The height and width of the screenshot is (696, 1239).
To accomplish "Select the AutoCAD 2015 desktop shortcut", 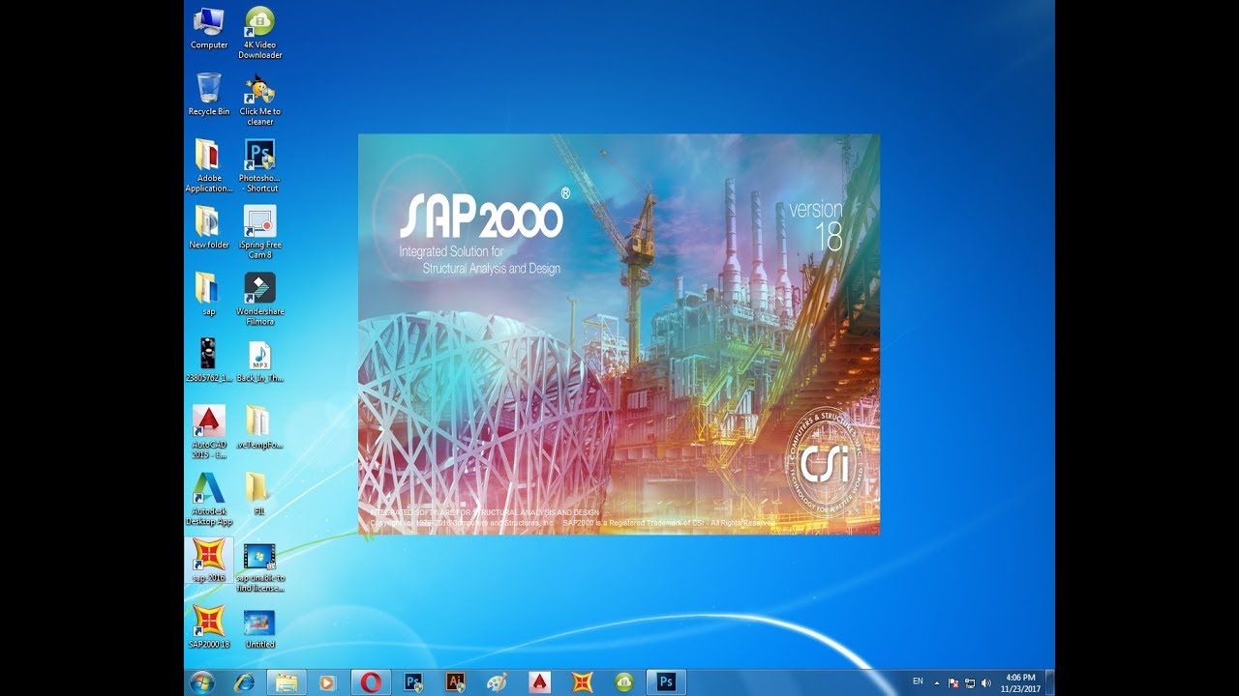I will point(209,432).
